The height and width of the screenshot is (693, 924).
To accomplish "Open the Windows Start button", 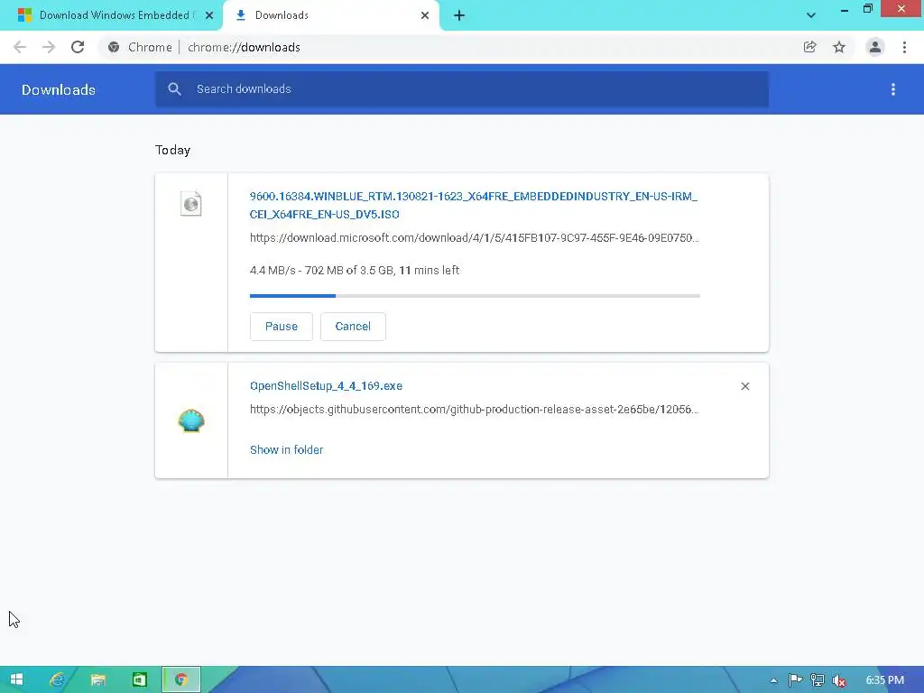I will [x=16, y=679].
